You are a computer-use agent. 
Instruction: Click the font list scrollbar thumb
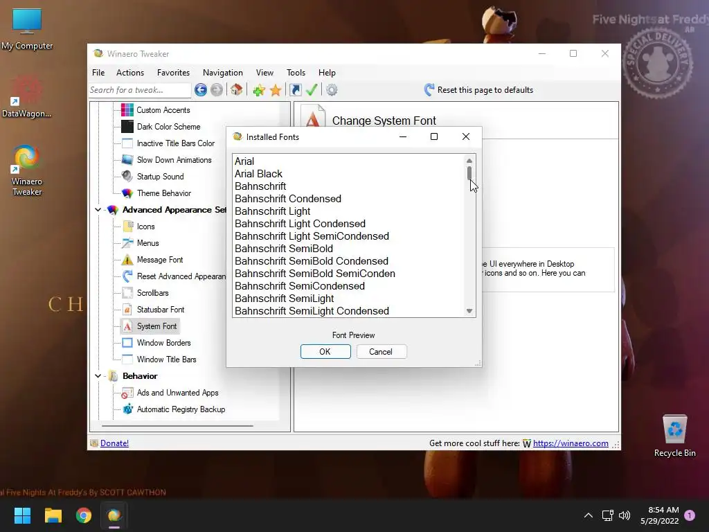(469, 172)
